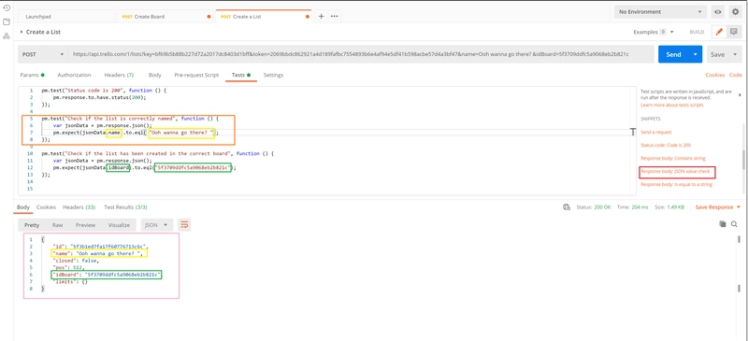The width and height of the screenshot is (748, 341).
Task: Open the No Environment dropdown
Action: 660,11
